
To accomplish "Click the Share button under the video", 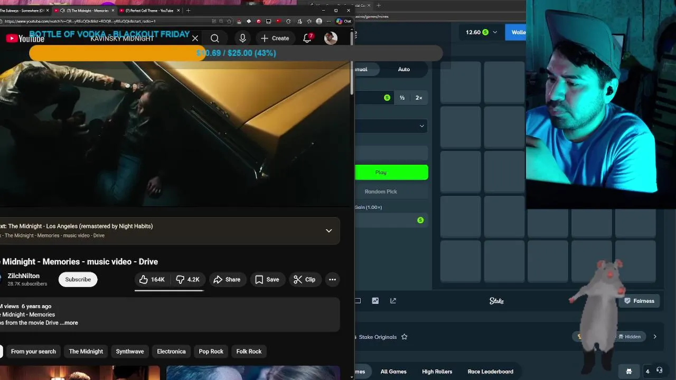I will pyautogui.click(x=227, y=280).
